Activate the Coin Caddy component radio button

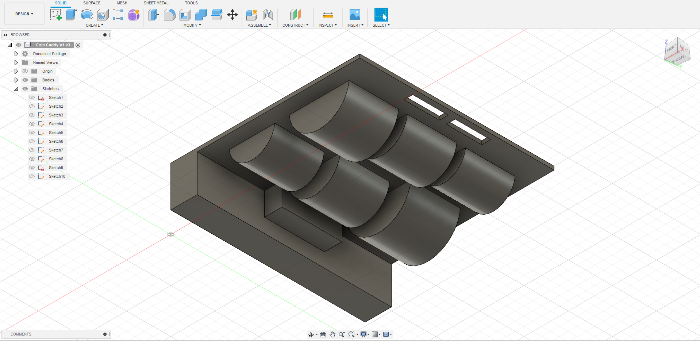pyautogui.click(x=78, y=45)
